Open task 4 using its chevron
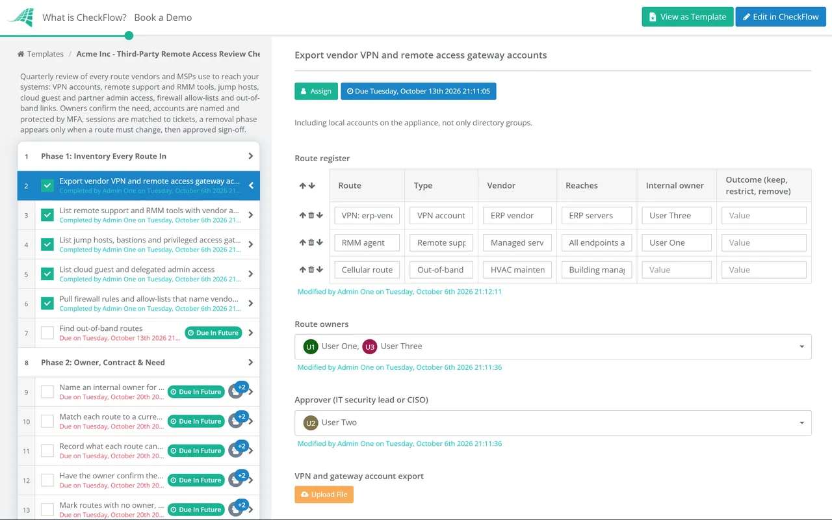This screenshot has width=832, height=520. (x=251, y=244)
